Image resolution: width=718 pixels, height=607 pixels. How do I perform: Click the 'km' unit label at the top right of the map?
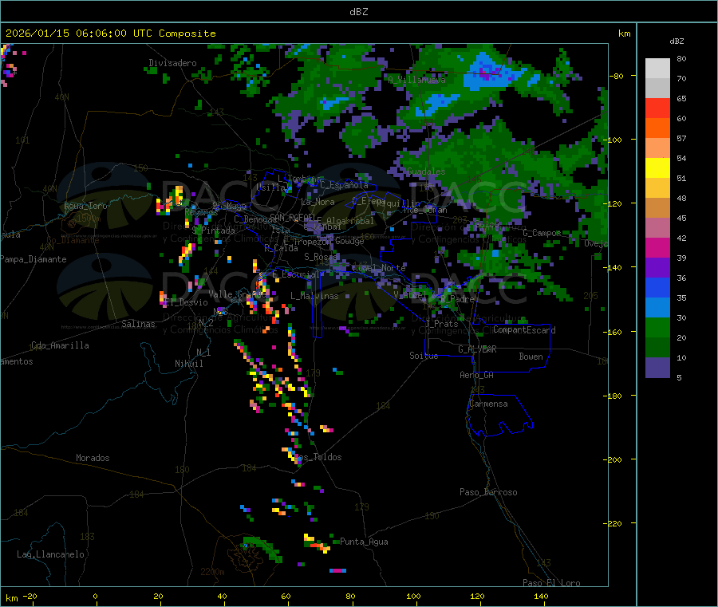624,34
